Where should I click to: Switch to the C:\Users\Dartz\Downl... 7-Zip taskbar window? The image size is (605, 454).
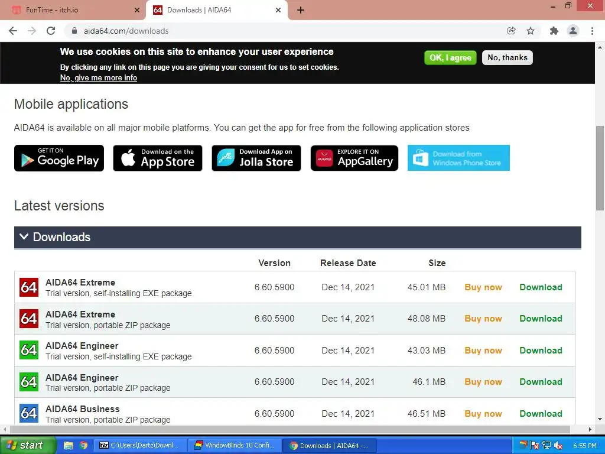pos(140,446)
